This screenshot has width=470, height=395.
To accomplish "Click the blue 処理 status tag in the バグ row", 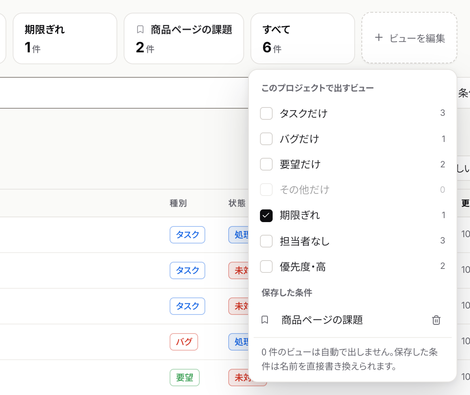I will coord(239,341).
